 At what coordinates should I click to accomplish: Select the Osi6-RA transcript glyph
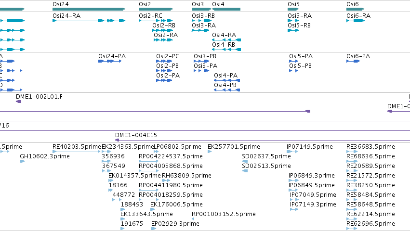356,21
